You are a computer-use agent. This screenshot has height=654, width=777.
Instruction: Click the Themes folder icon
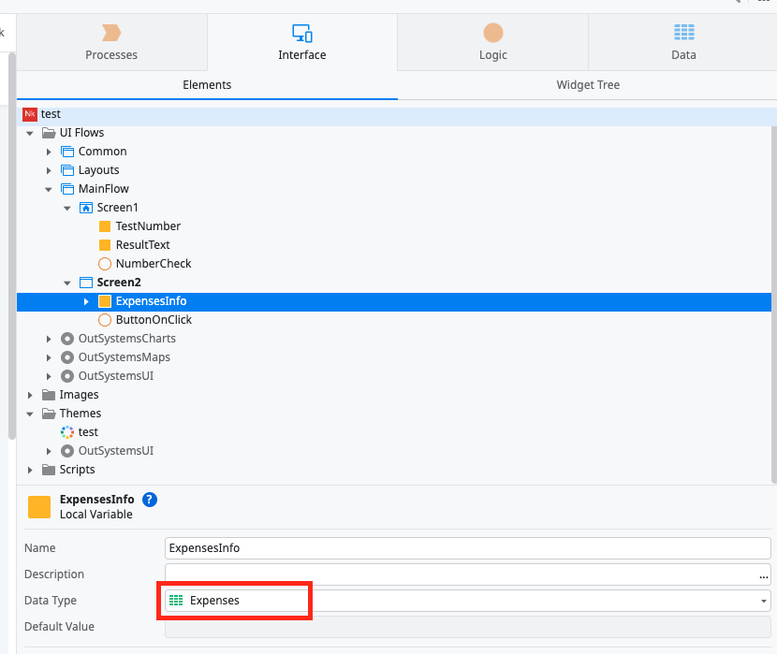point(49,414)
